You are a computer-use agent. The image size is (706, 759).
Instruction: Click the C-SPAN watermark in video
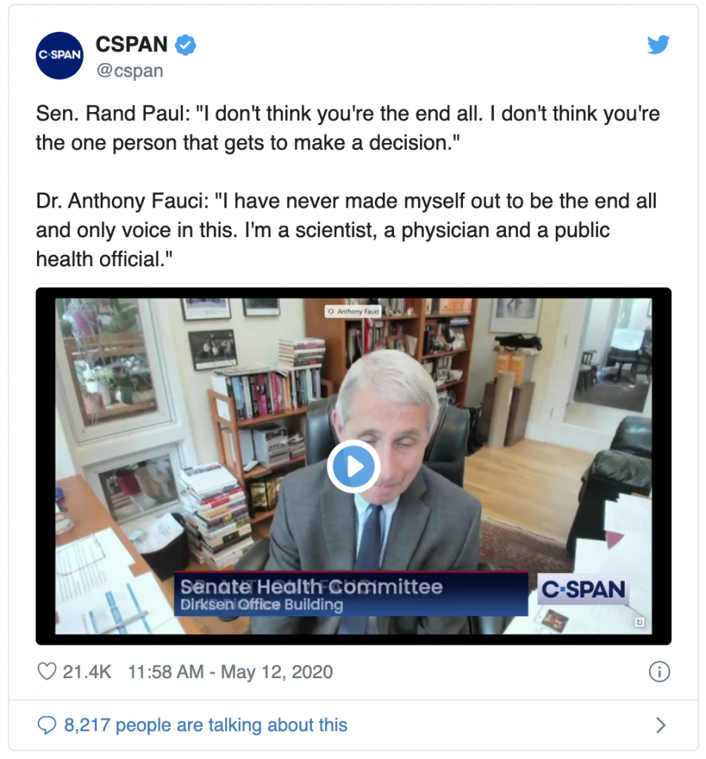click(583, 589)
